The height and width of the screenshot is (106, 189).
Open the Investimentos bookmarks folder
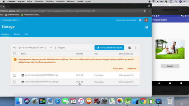pyautogui.click(x=12, y=15)
